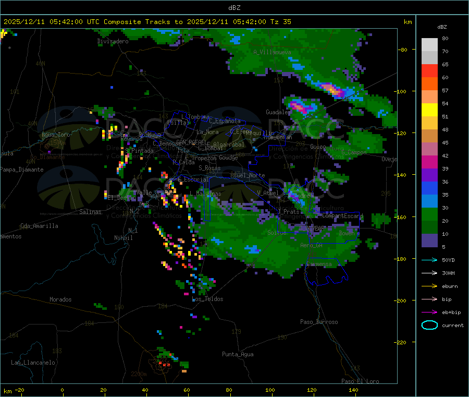The height and width of the screenshot is (397, 469).
Task: Pick the bright green 20-30 dBZ swatch
Action: 429,214
